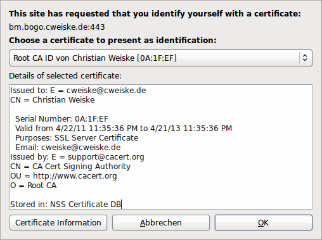Open the certificate selection combo box

tap(161, 58)
